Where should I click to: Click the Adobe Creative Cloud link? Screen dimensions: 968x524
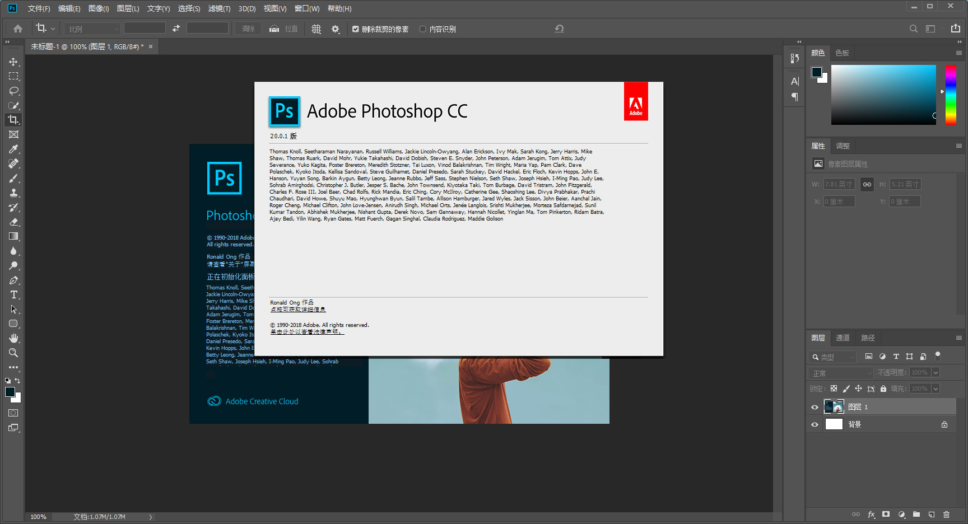261,401
